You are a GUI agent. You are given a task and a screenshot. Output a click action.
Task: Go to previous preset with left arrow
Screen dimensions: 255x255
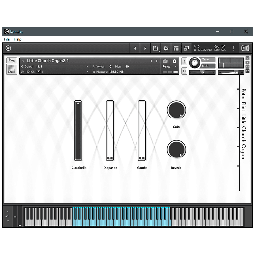(x=135, y=48)
